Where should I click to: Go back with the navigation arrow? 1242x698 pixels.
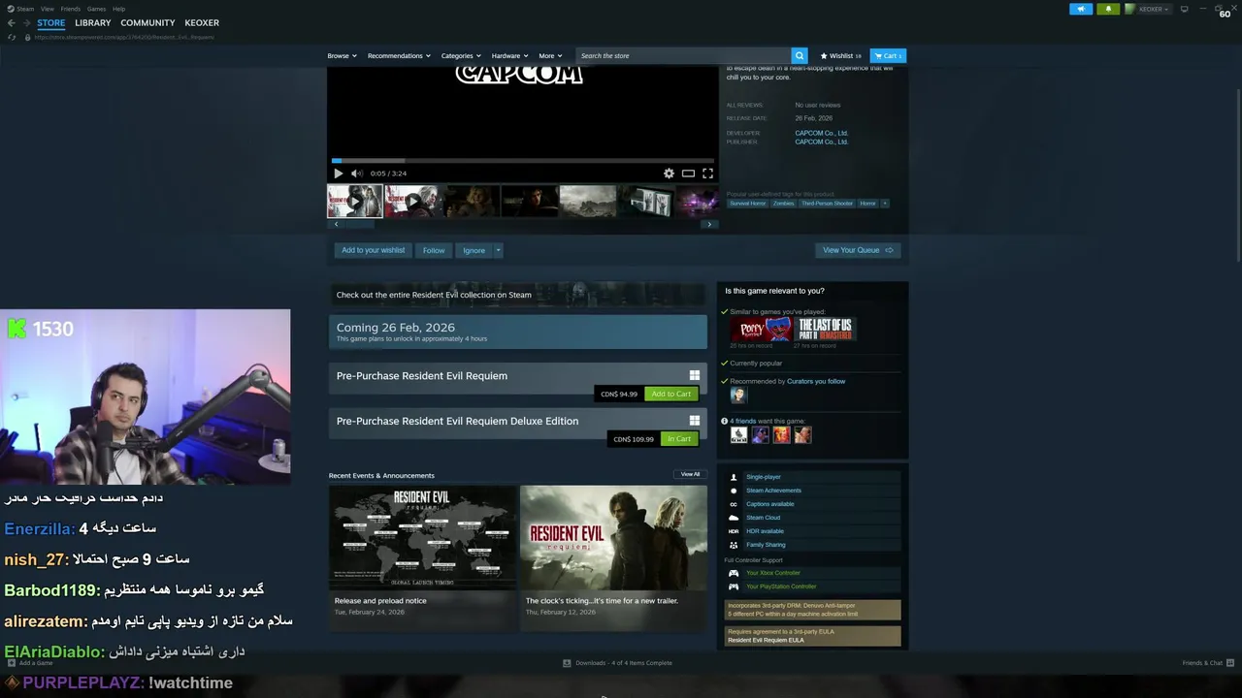pyautogui.click(x=11, y=22)
